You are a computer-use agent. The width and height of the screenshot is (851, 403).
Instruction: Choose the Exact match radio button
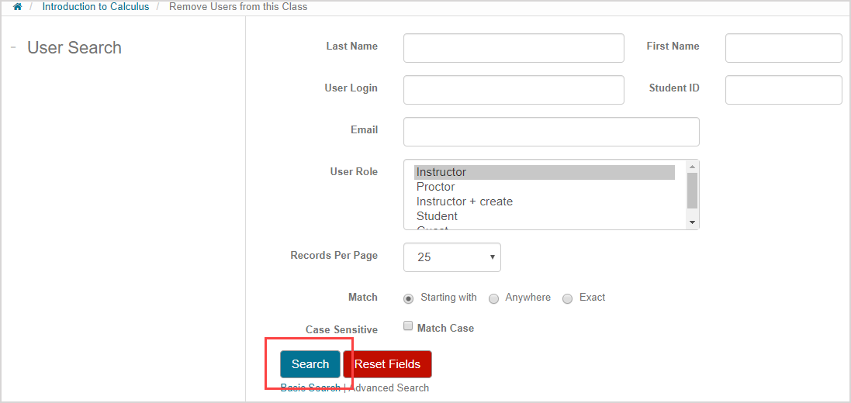click(568, 298)
